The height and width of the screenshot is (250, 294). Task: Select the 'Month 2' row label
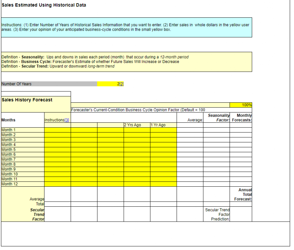[x=8, y=135]
